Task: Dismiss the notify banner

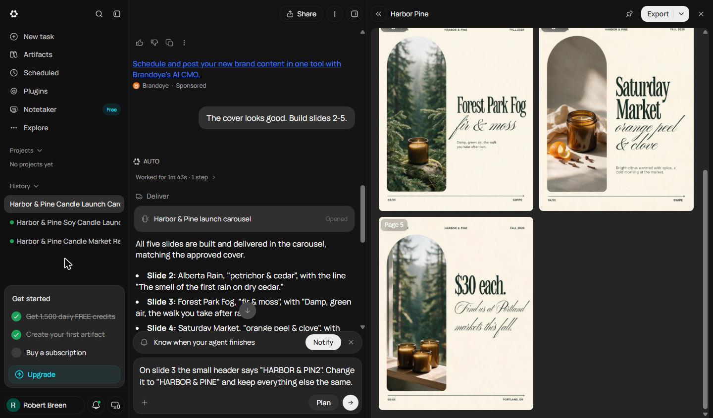Action: [x=351, y=342]
